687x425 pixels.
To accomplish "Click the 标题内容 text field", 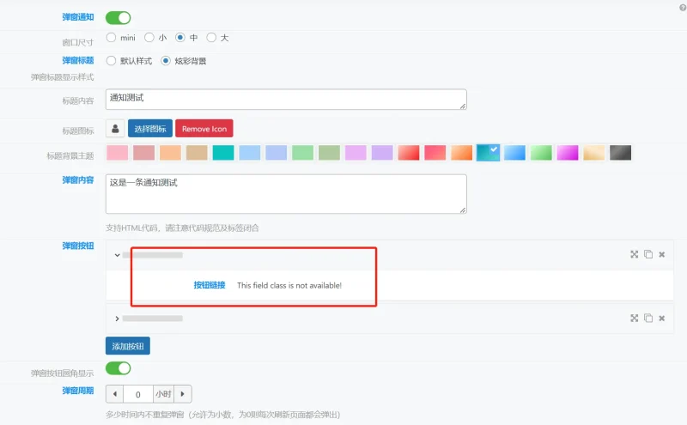I will [x=286, y=100].
